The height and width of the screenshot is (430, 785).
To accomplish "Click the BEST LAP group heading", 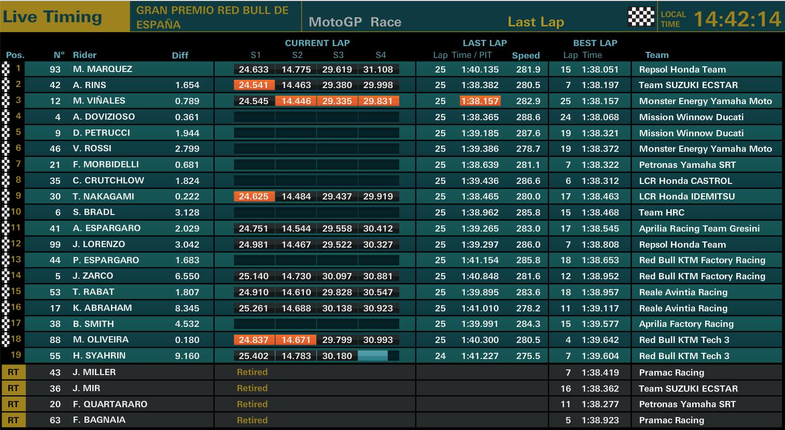I will (x=595, y=43).
